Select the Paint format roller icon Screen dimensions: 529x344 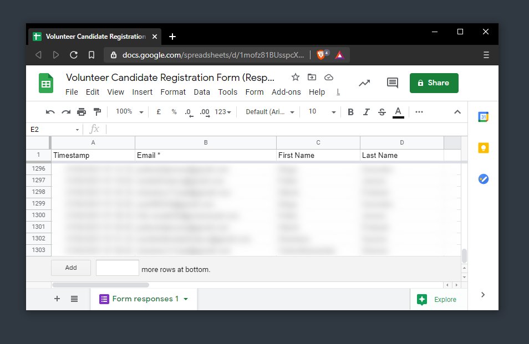coord(97,112)
